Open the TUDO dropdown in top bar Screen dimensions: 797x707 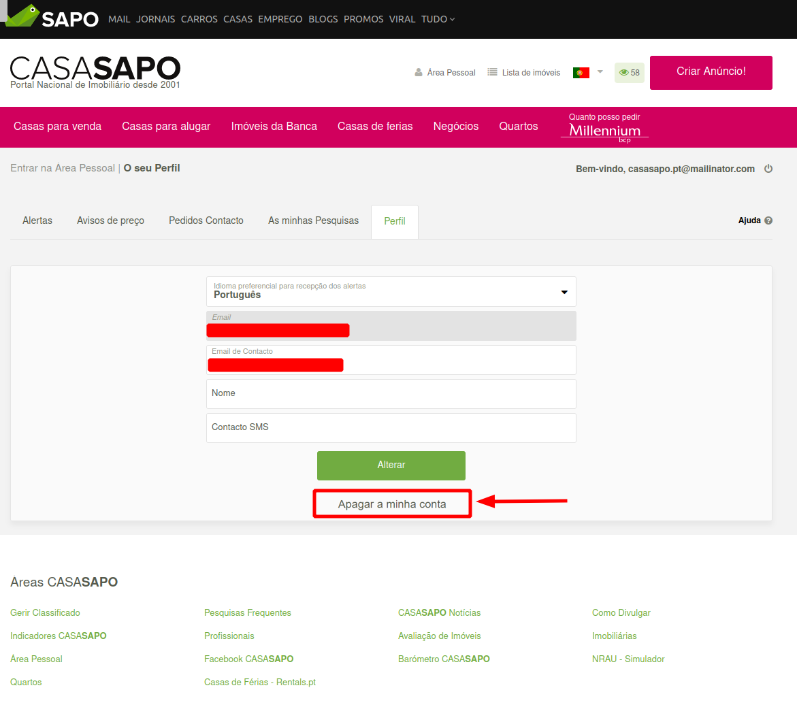tap(438, 19)
